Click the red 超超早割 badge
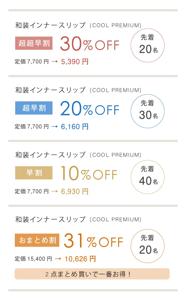The image size is (185, 301). [34, 43]
